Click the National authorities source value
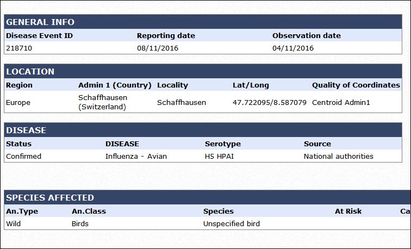This screenshot has height=249, width=411. click(338, 157)
